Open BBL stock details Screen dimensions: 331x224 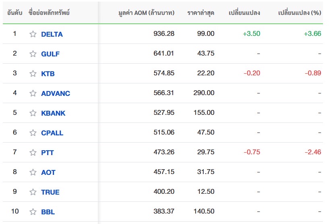[x=48, y=212]
